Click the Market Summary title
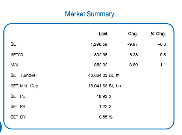 coord(89,14)
